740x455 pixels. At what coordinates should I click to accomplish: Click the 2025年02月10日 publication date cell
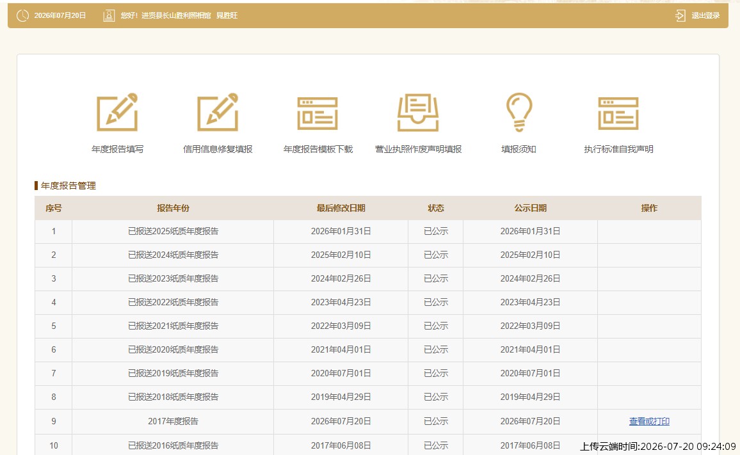click(x=531, y=255)
